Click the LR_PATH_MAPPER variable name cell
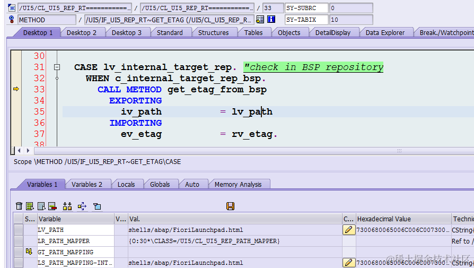This screenshot has width=474, height=268. (x=76, y=241)
